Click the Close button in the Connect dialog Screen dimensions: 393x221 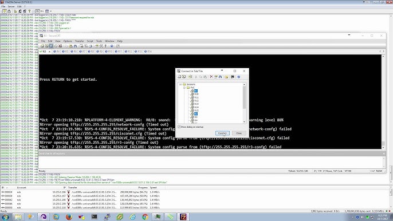click(x=239, y=133)
